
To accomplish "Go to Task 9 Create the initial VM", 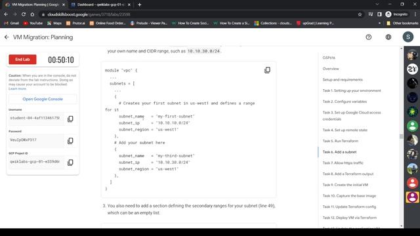I will pyautogui.click(x=345, y=185).
